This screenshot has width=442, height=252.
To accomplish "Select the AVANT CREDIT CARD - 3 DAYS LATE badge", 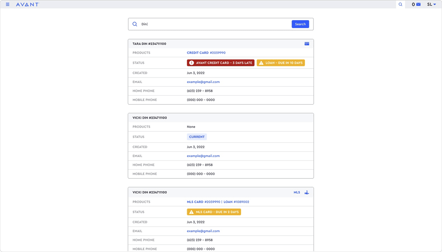I will tap(220, 63).
